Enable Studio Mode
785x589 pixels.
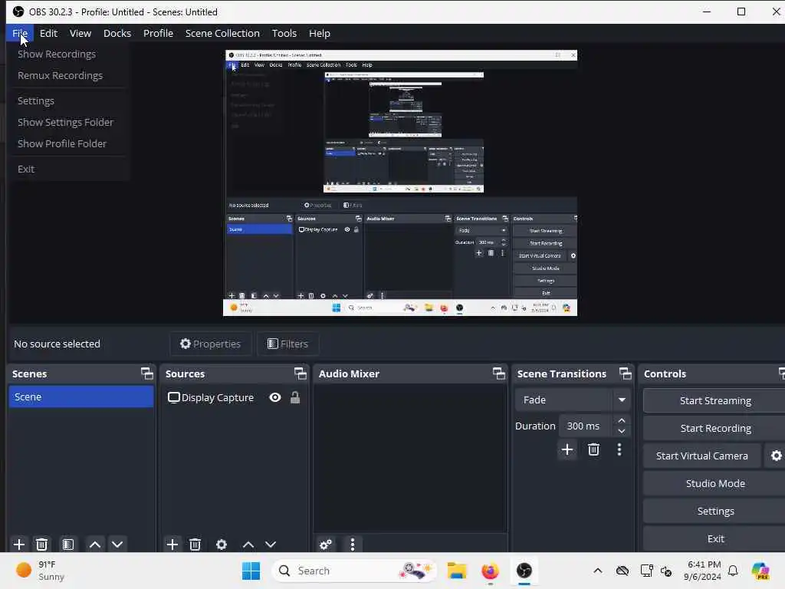pos(715,483)
